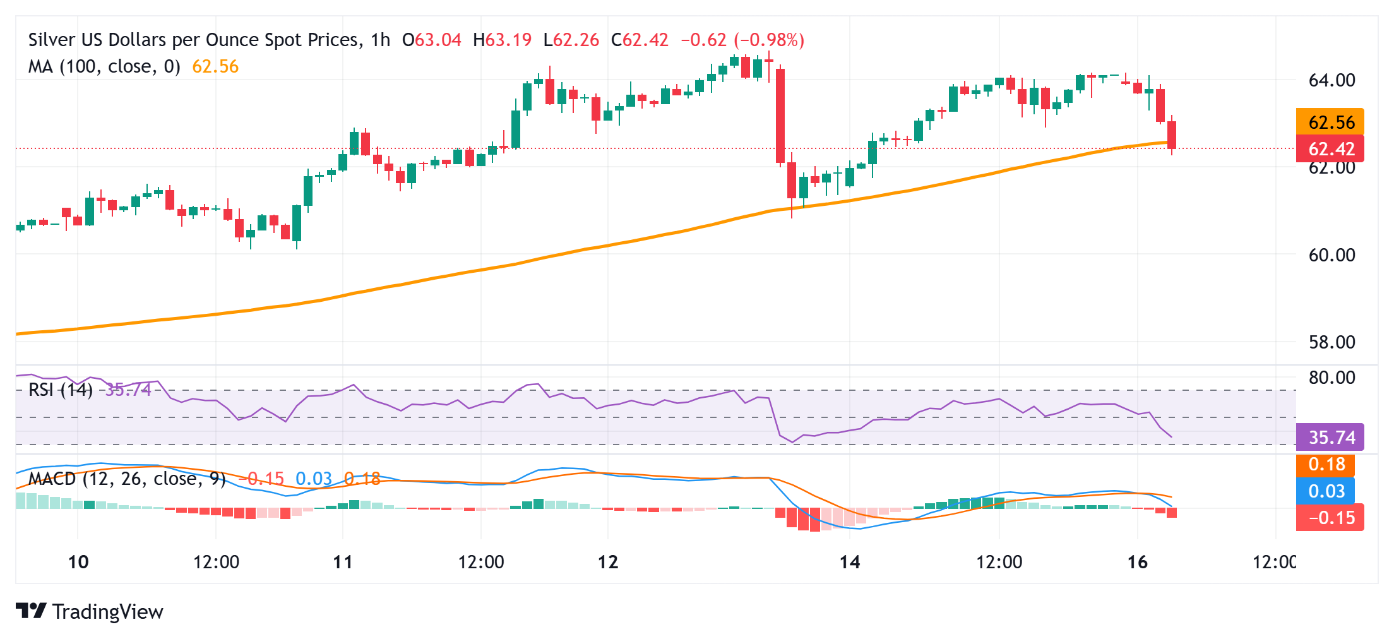Click the 16 date label on time axis
The width and height of the screenshot is (1394, 639).
tap(1138, 560)
